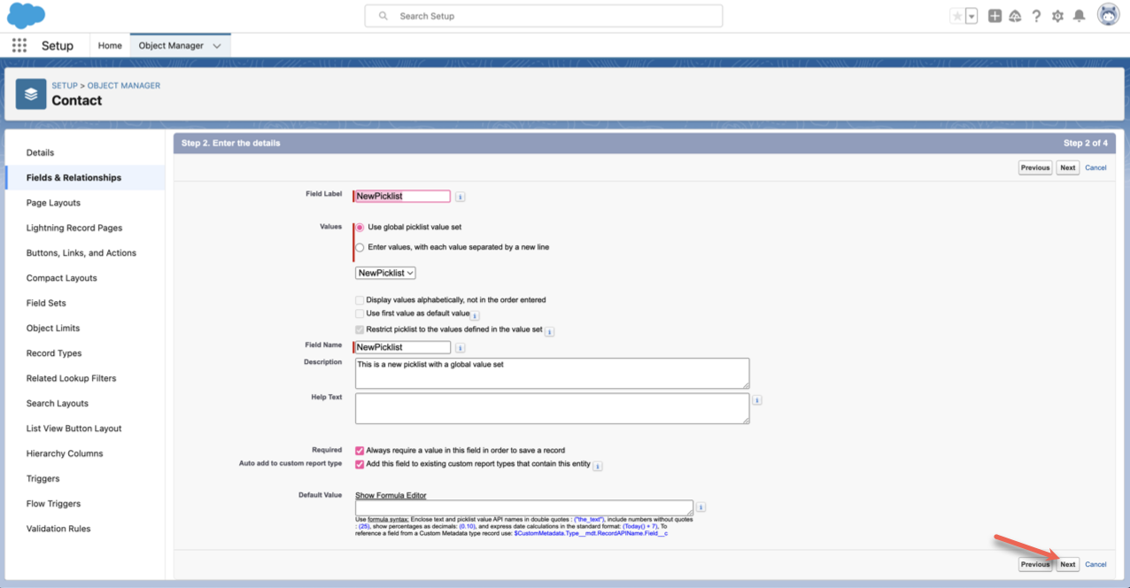Click into the Description text area
Viewport: 1130px width, 588px height.
(x=553, y=373)
